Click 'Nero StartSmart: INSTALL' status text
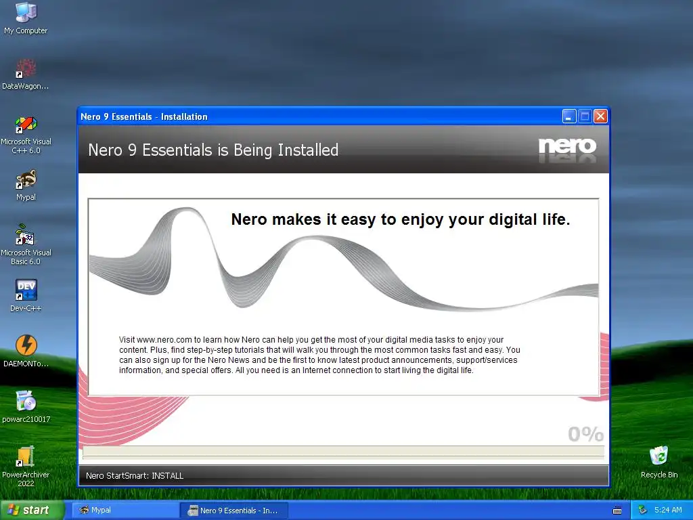The image size is (693, 520). (135, 476)
